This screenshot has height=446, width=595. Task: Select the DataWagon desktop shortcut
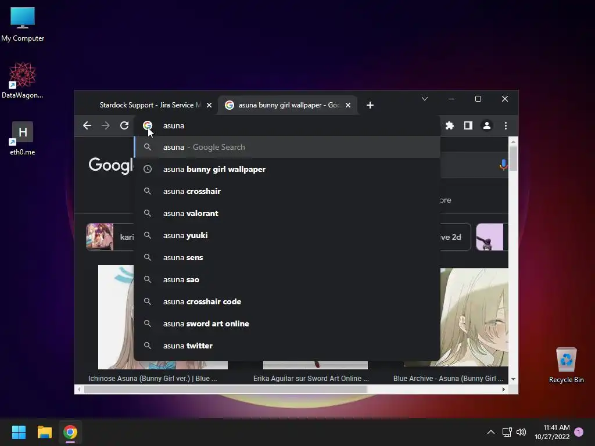(x=23, y=80)
